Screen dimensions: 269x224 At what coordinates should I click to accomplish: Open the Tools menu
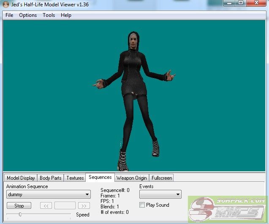pyautogui.click(x=49, y=15)
